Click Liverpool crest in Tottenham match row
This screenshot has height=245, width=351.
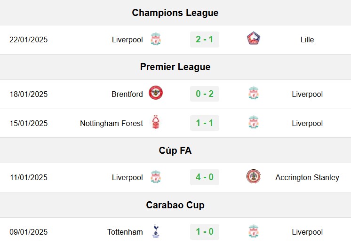tap(254, 231)
